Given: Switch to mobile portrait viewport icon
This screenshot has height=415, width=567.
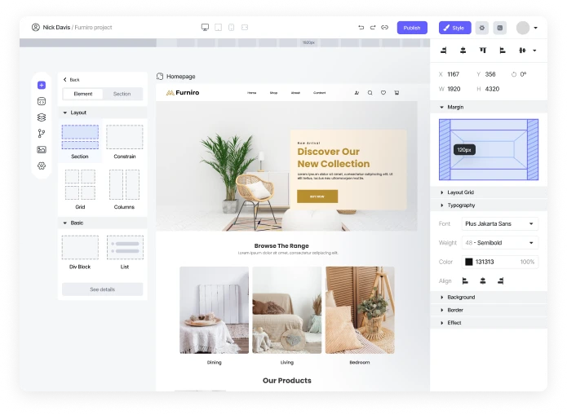Looking at the screenshot, I should click(x=232, y=28).
